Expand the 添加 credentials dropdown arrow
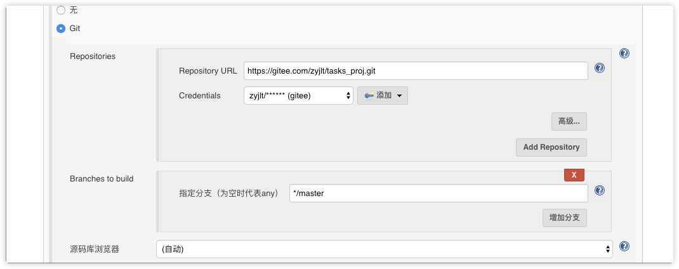The image size is (679, 269). coord(399,96)
